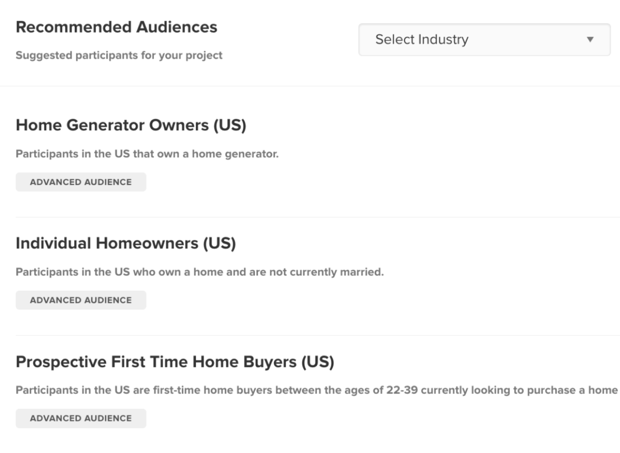Click Advanced Audience badge under Prospective First Time Buyers
620x453 pixels.
point(81,418)
